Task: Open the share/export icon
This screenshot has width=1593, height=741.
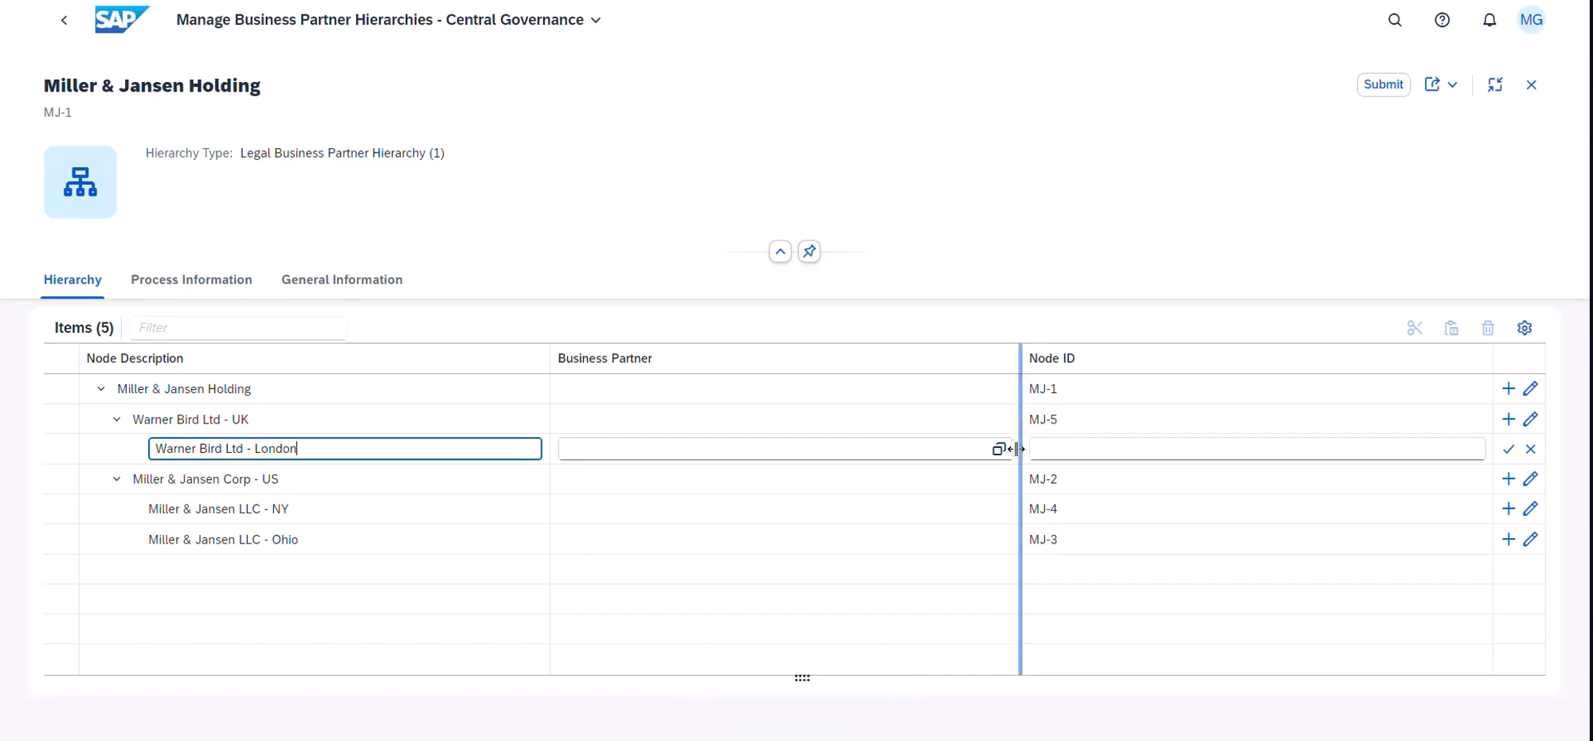Action: point(1432,84)
